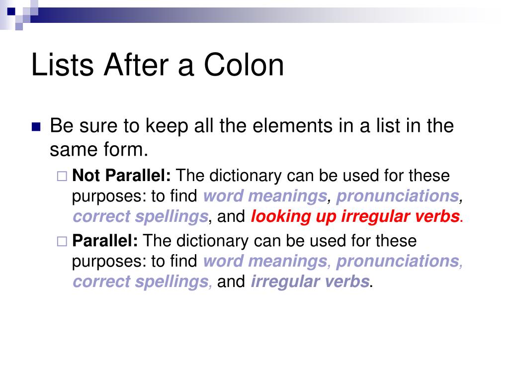The height and width of the screenshot is (382, 509).
Task: Click first 'word meanings' in Not Parallel example
Action: tap(265, 196)
